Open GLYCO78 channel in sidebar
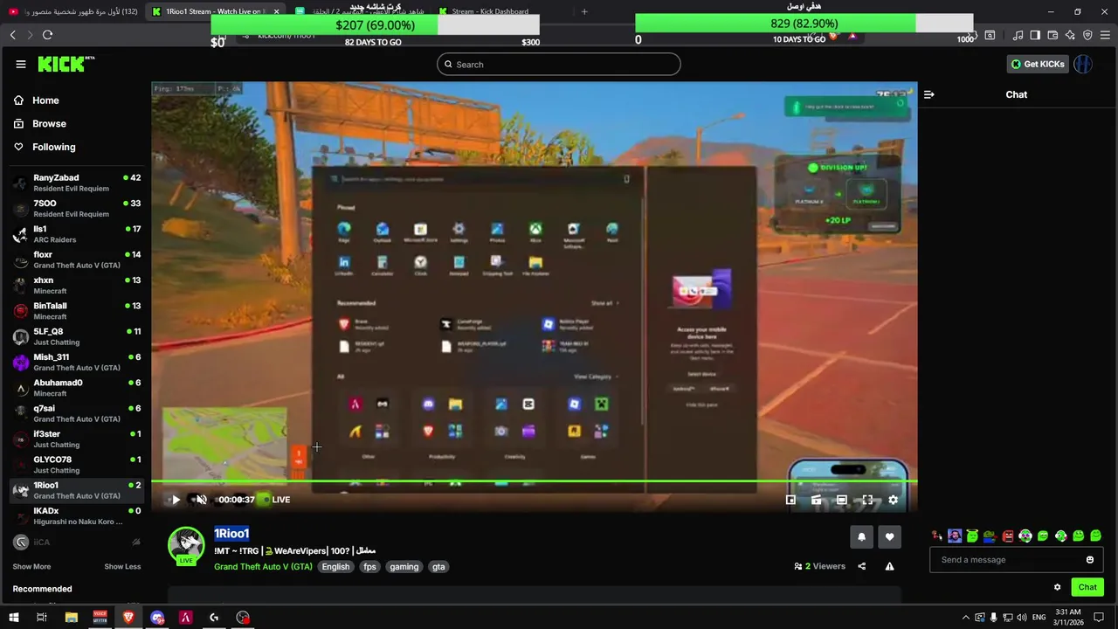This screenshot has height=629, width=1118. tap(77, 464)
